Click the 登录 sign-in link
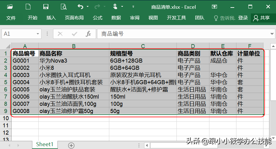Image resolution: width=276 pixels, height=149 pixels. point(243,18)
